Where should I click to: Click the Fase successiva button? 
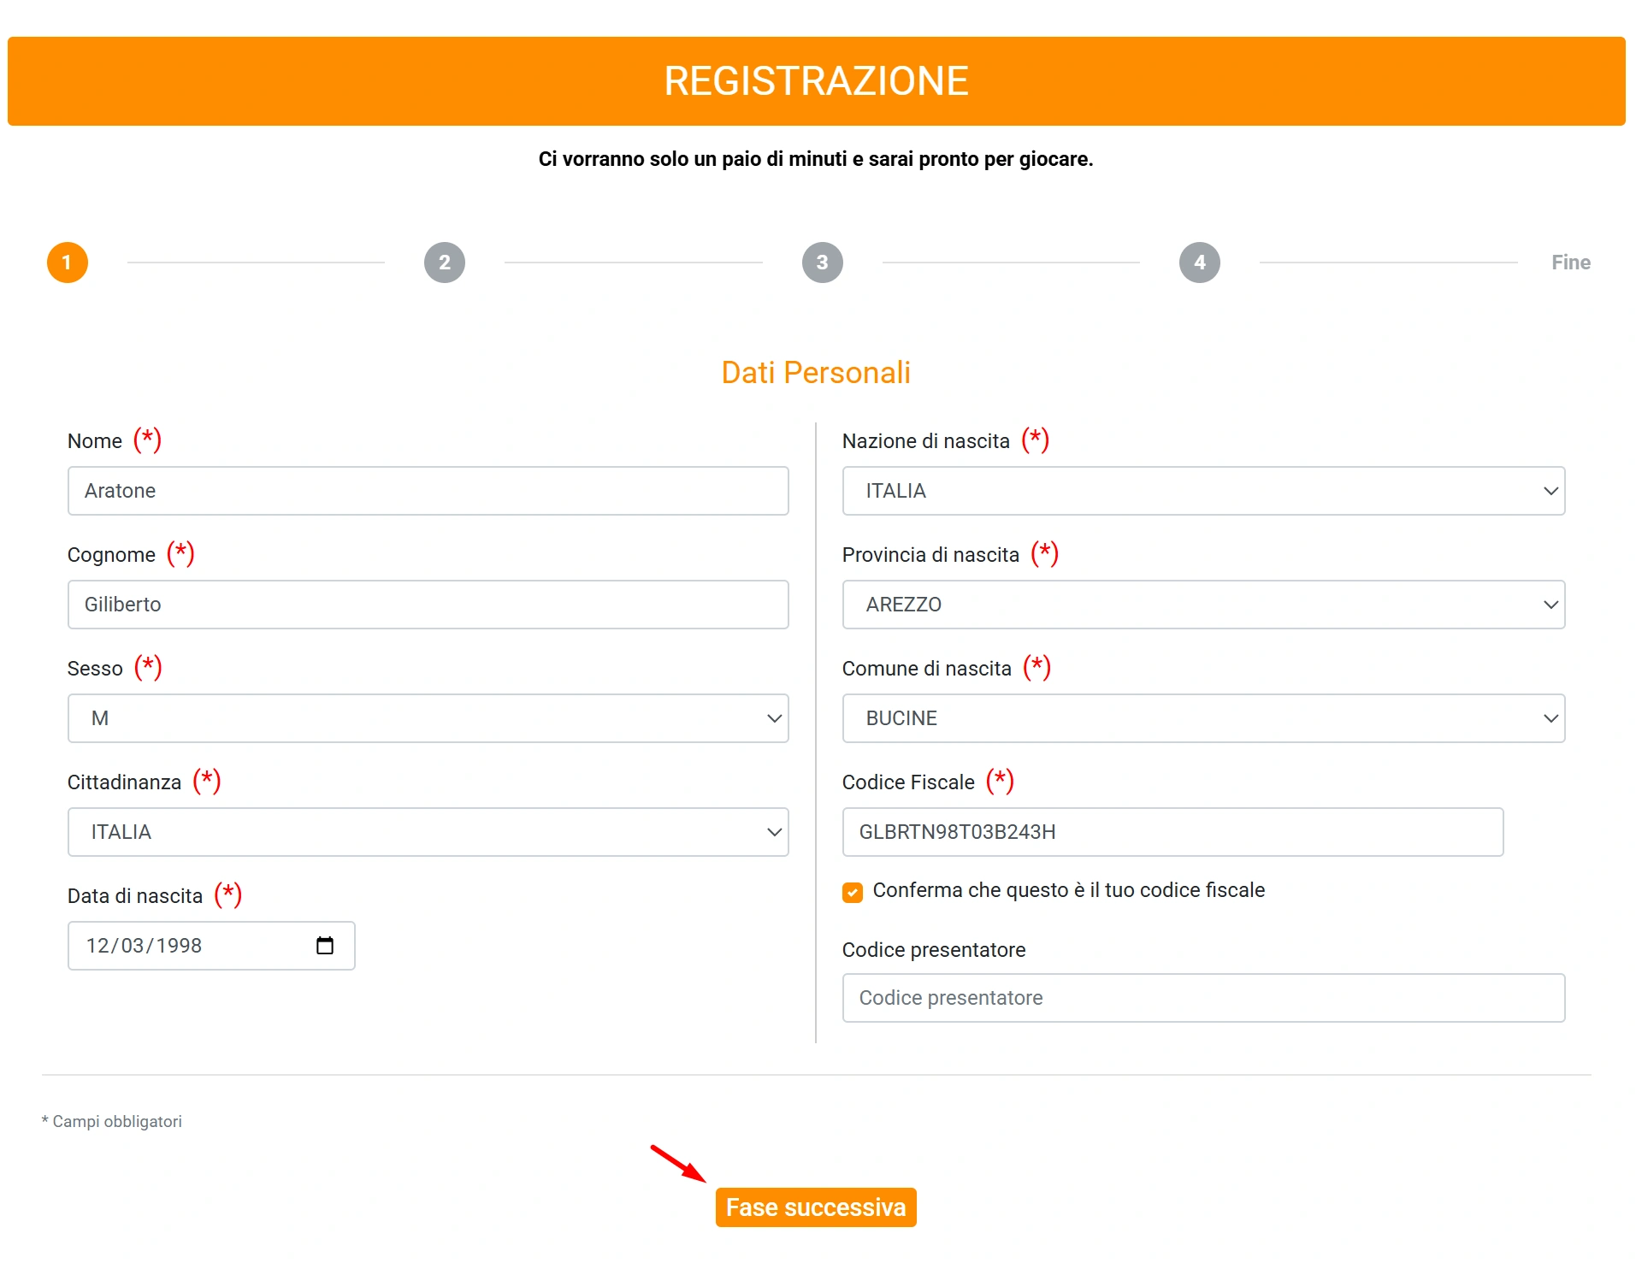(815, 1207)
